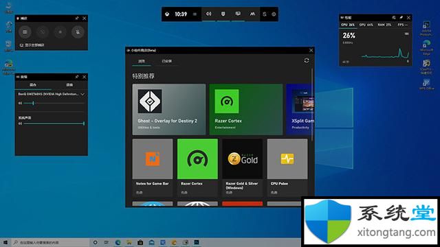Open Xbox Social from the top bar
The width and height of the screenshot is (440, 247).
coord(252,14)
